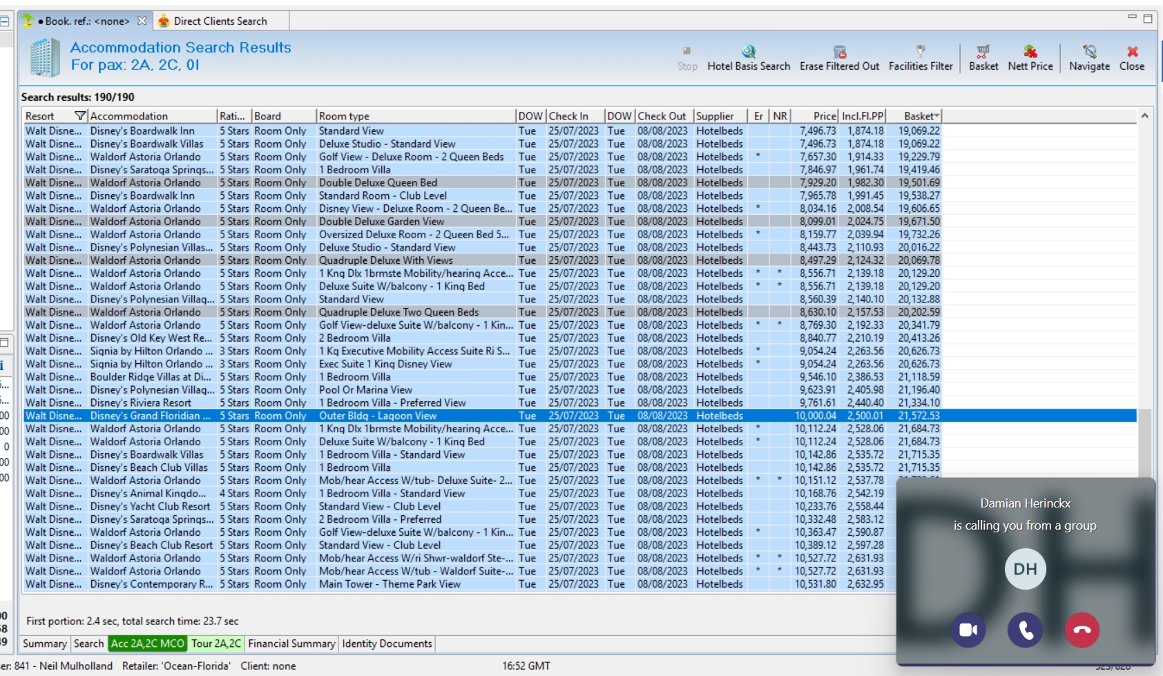This screenshot has height=676, width=1163.
Task: Click the Hotel Basis Search icon
Action: tap(749, 52)
